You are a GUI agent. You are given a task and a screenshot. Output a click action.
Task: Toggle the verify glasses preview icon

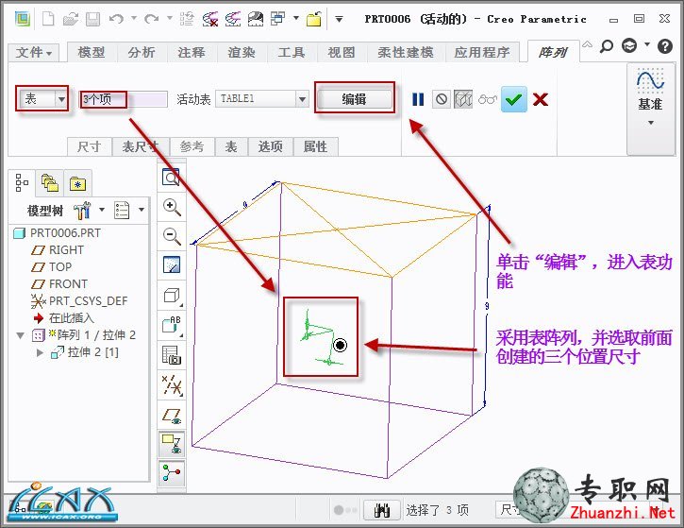click(487, 99)
